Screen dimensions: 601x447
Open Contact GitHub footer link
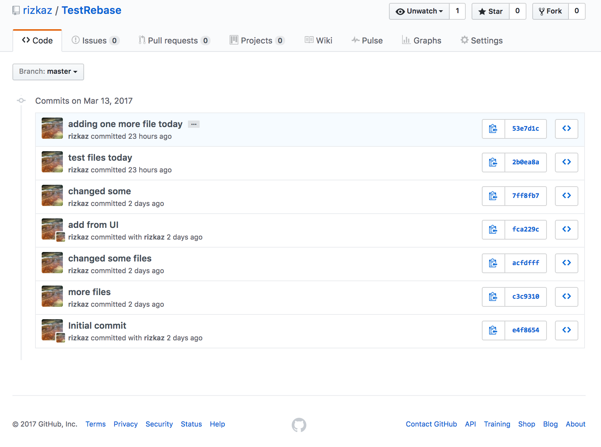click(x=431, y=424)
